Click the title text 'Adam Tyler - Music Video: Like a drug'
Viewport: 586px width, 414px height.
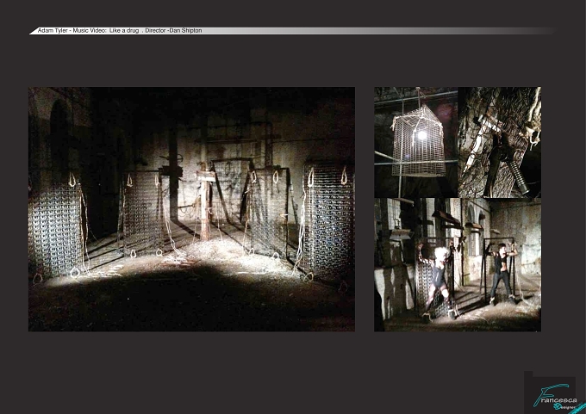(x=88, y=31)
